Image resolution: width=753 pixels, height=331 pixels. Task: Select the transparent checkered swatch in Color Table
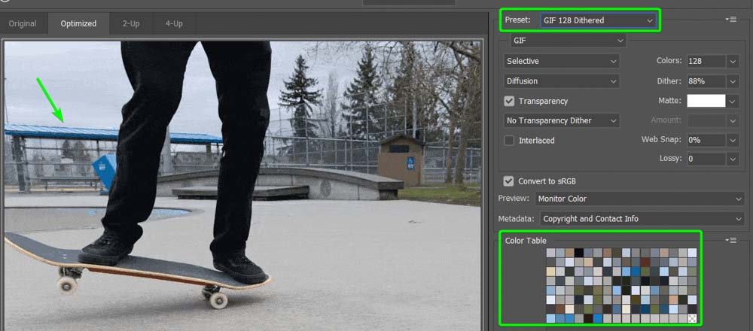coord(692,318)
